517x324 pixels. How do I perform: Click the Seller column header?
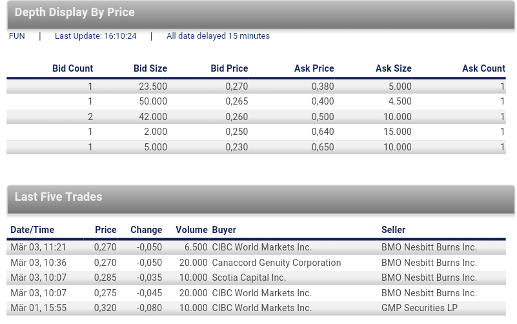click(393, 230)
